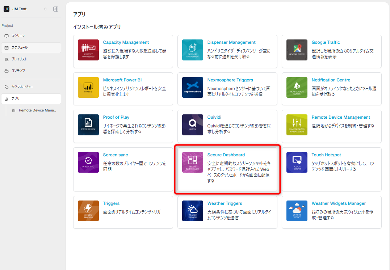
Task: Click the Remote Device Management title link
Action: pyautogui.click(x=341, y=117)
